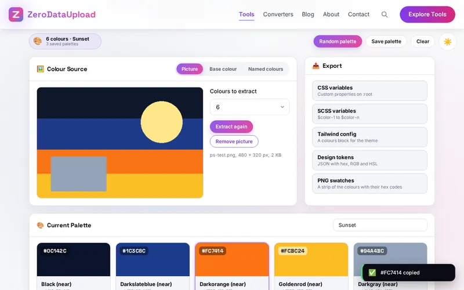Copy the #FCBC24 hex label
The width and height of the screenshot is (464, 290).
pyautogui.click(x=292, y=251)
